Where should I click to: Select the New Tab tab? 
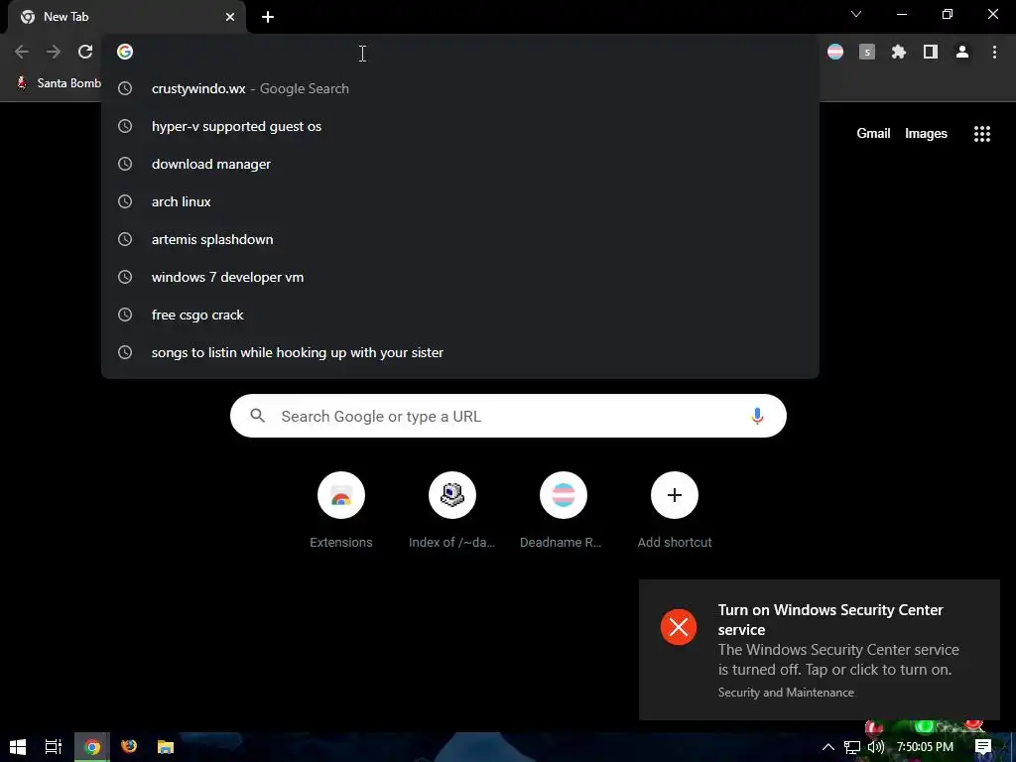click(x=127, y=17)
